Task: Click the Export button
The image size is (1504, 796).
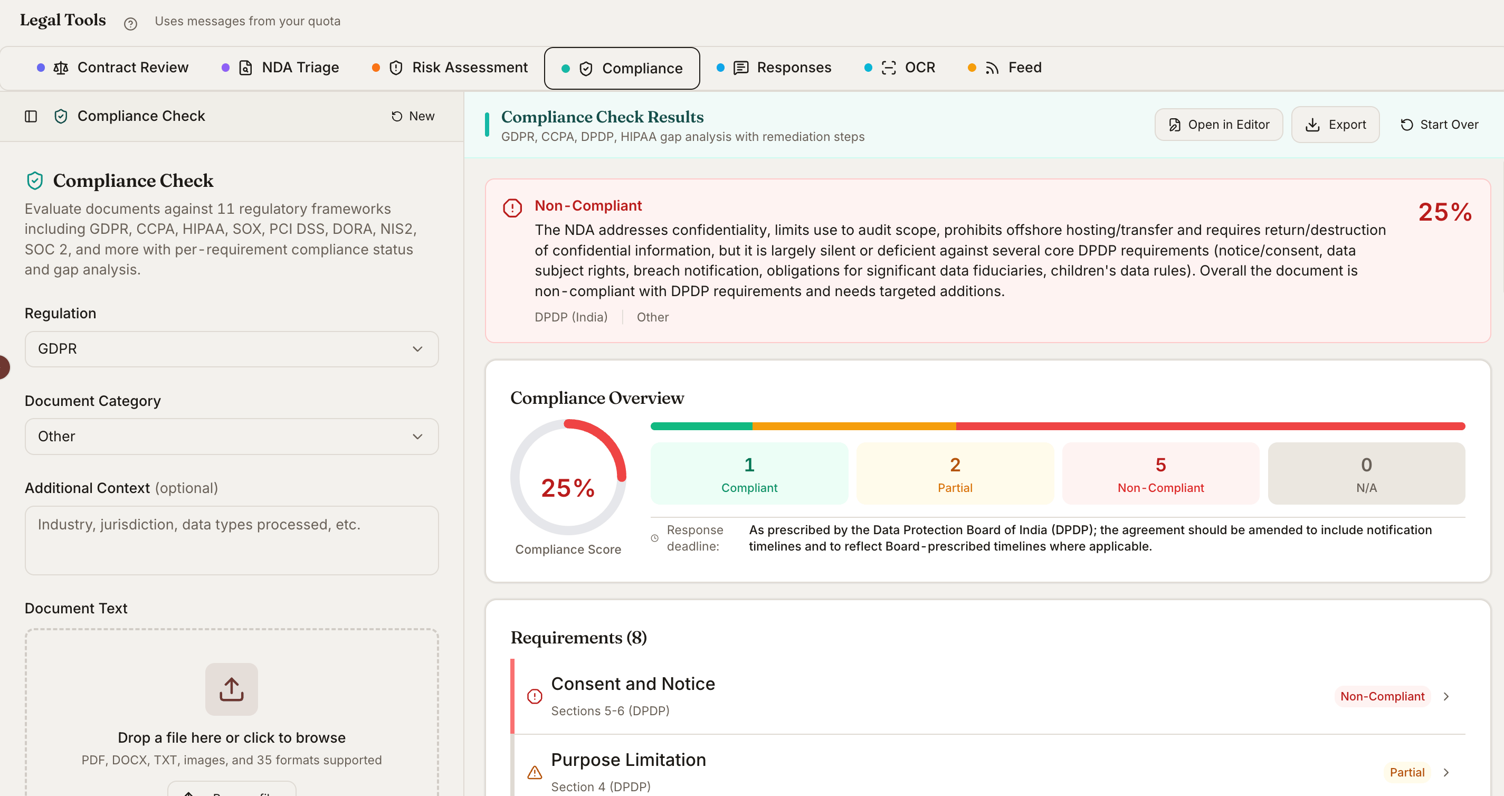Action: coord(1335,125)
